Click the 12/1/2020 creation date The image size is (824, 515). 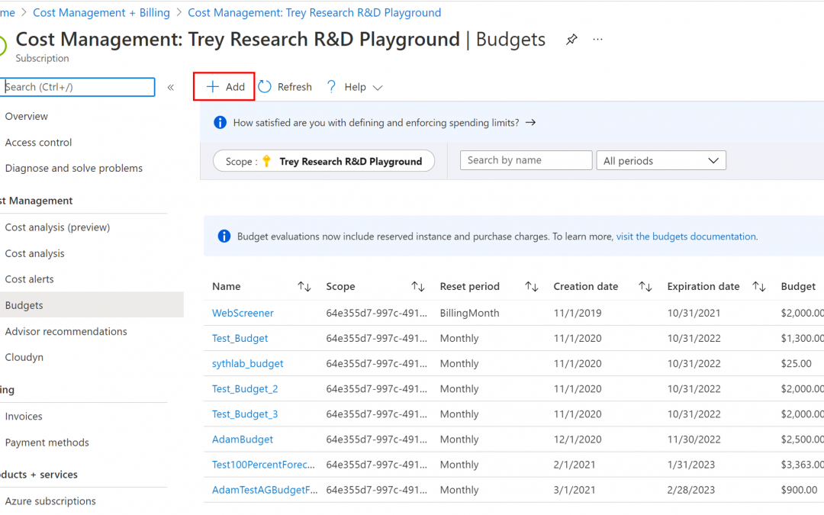pyautogui.click(x=578, y=439)
